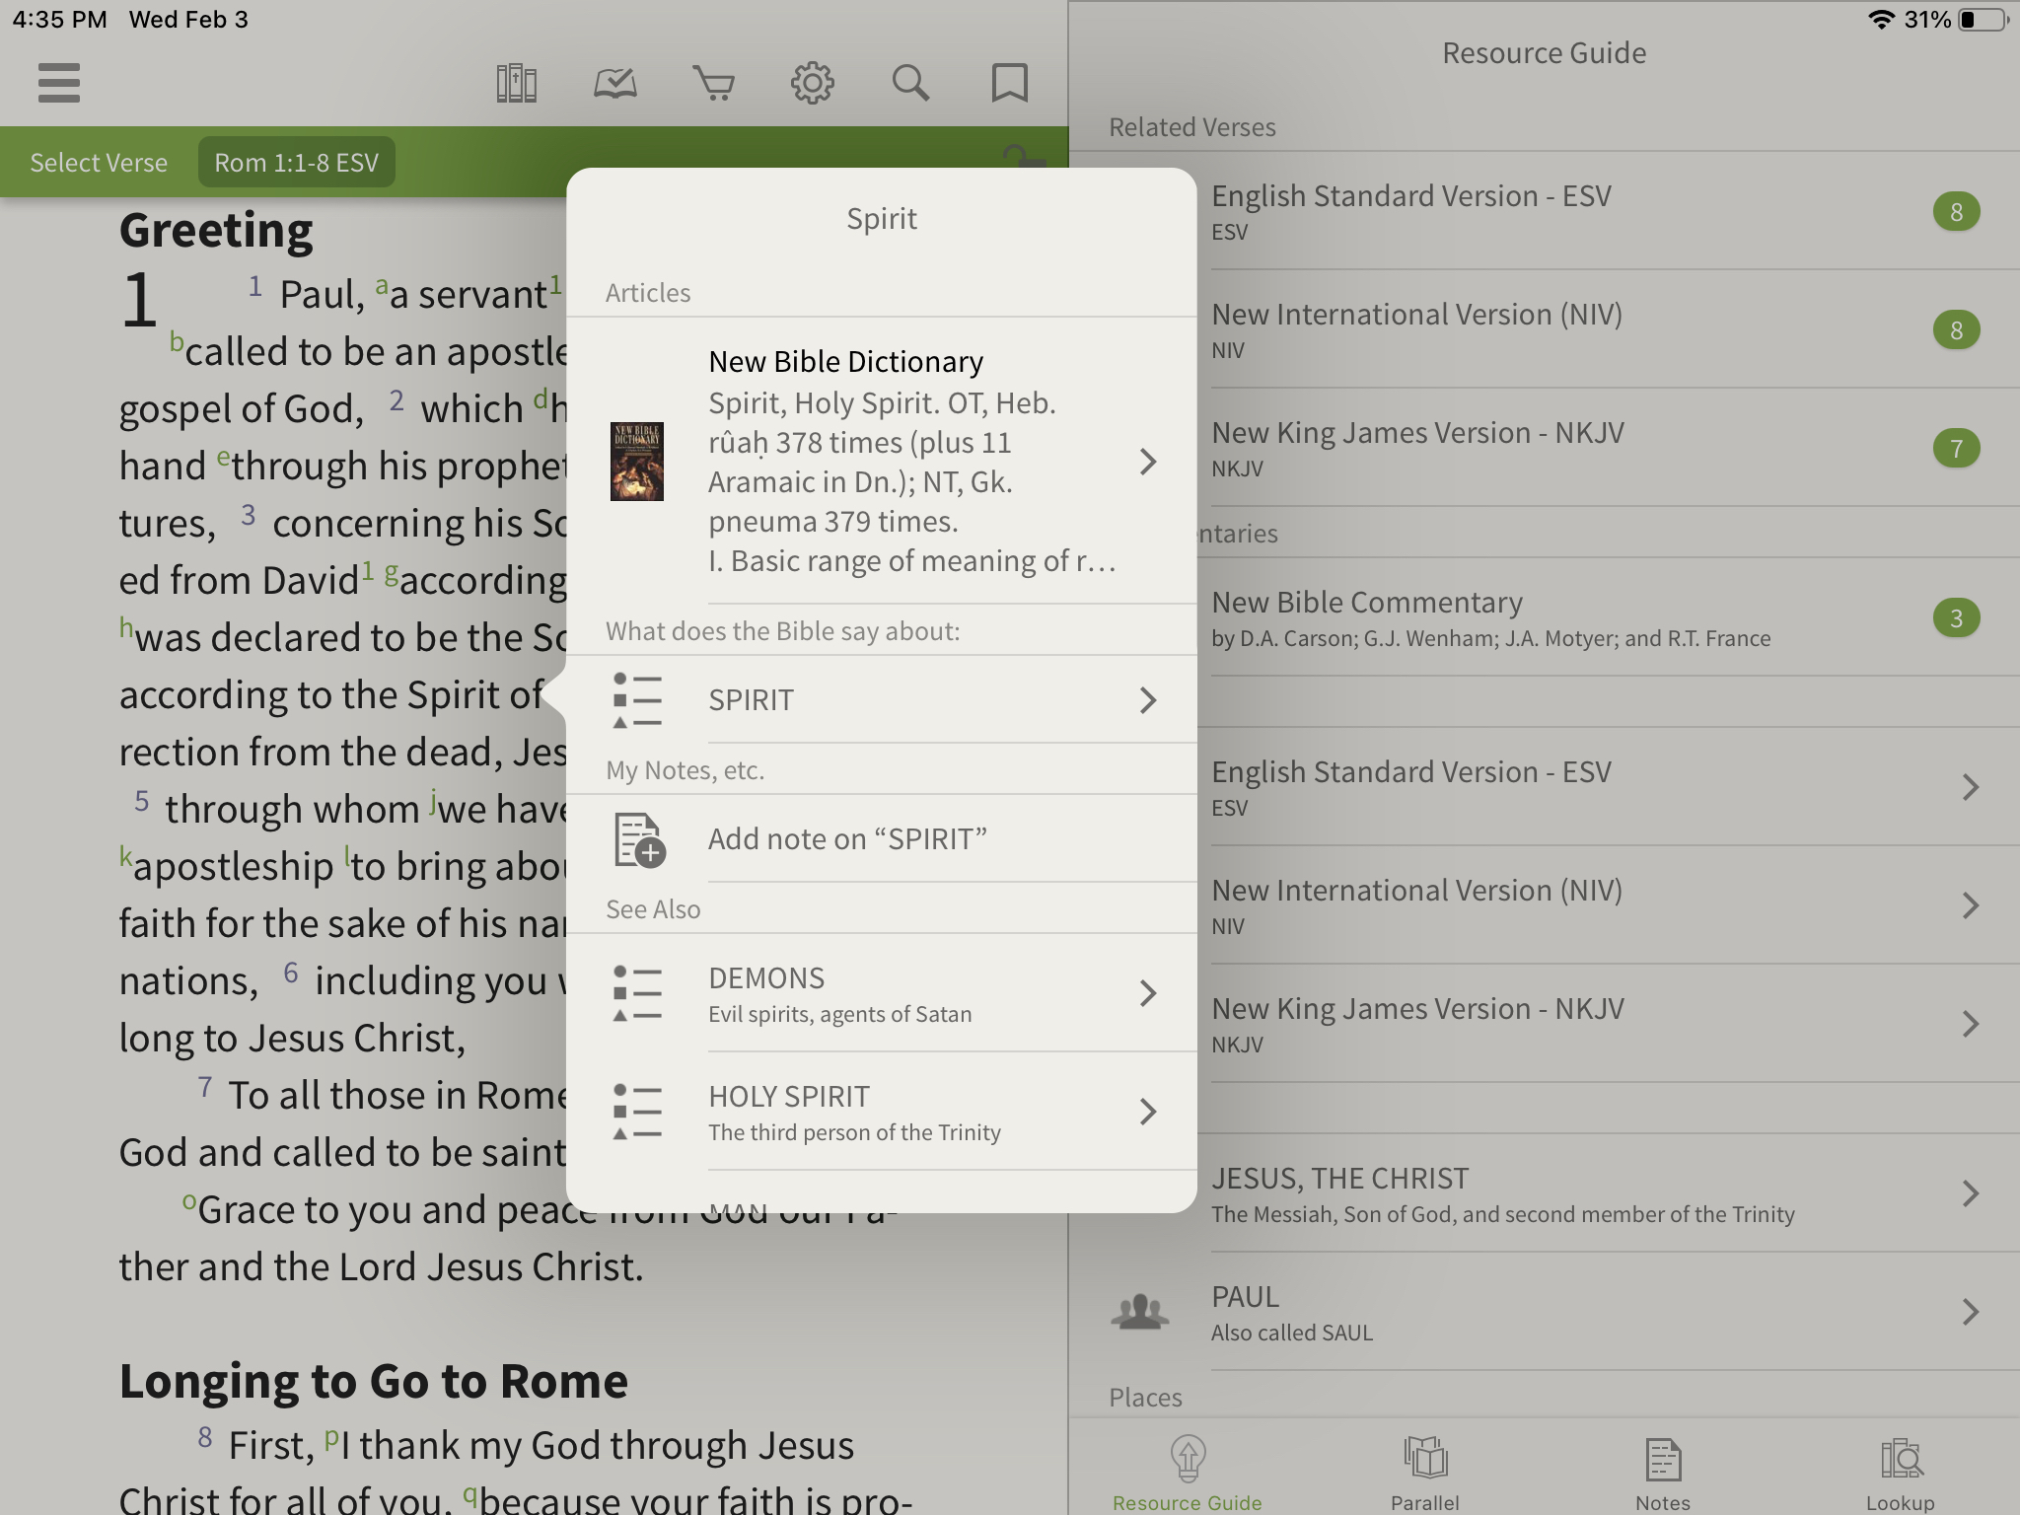Tap the New Bible Dictionary cover thumbnail
The width and height of the screenshot is (2020, 1515).
[637, 462]
